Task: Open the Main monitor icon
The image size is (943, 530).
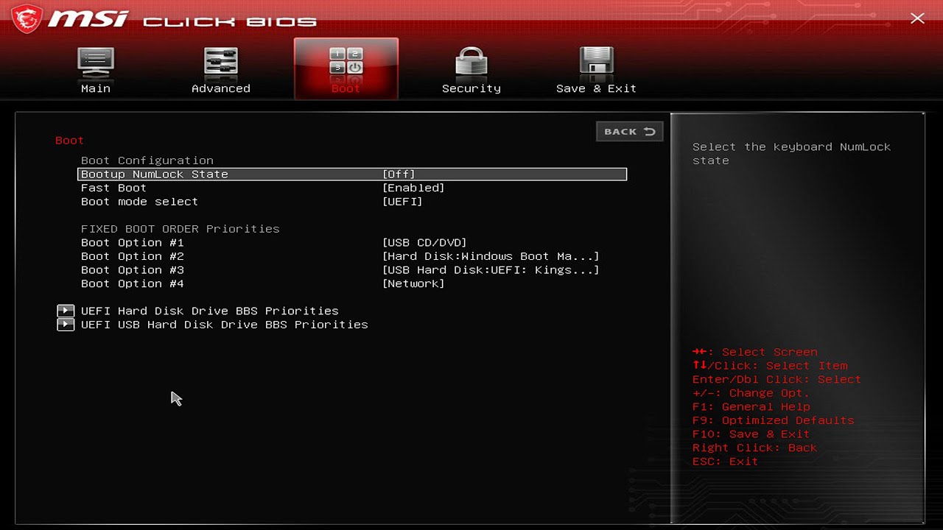Action: point(96,62)
